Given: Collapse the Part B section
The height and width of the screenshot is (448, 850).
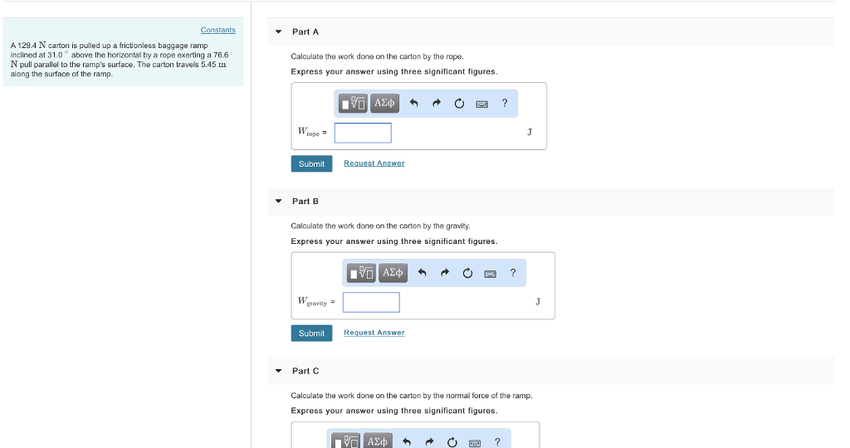Looking at the screenshot, I should coord(278,202).
